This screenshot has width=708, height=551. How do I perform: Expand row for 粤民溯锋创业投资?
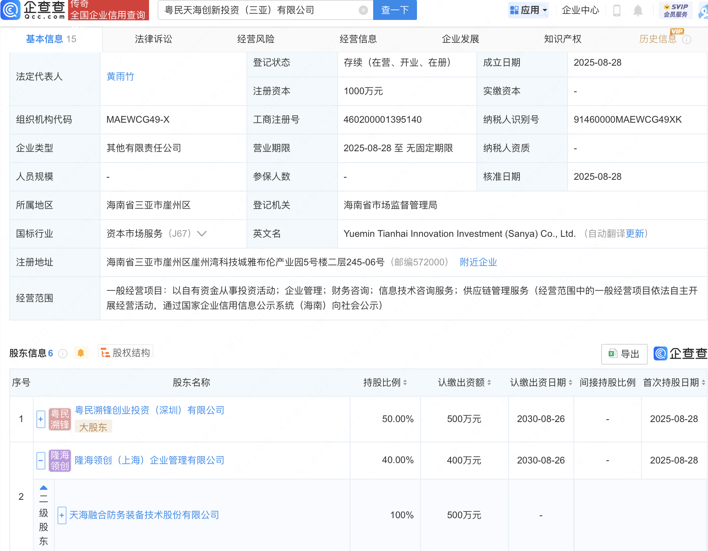pyautogui.click(x=41, y=419)
